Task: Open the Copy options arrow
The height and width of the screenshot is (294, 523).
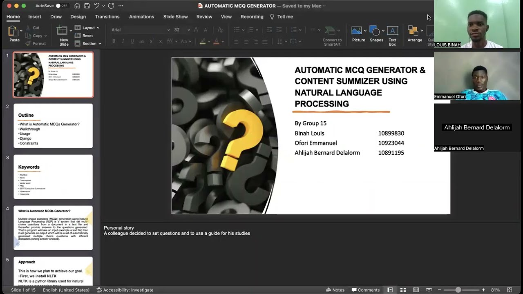Action: [45, 36]
